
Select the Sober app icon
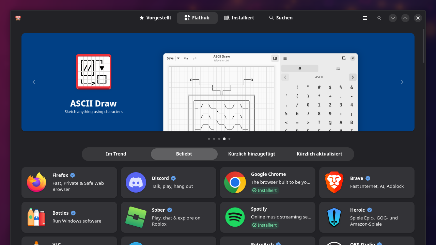pyautogui.click(x=136, y=217)
